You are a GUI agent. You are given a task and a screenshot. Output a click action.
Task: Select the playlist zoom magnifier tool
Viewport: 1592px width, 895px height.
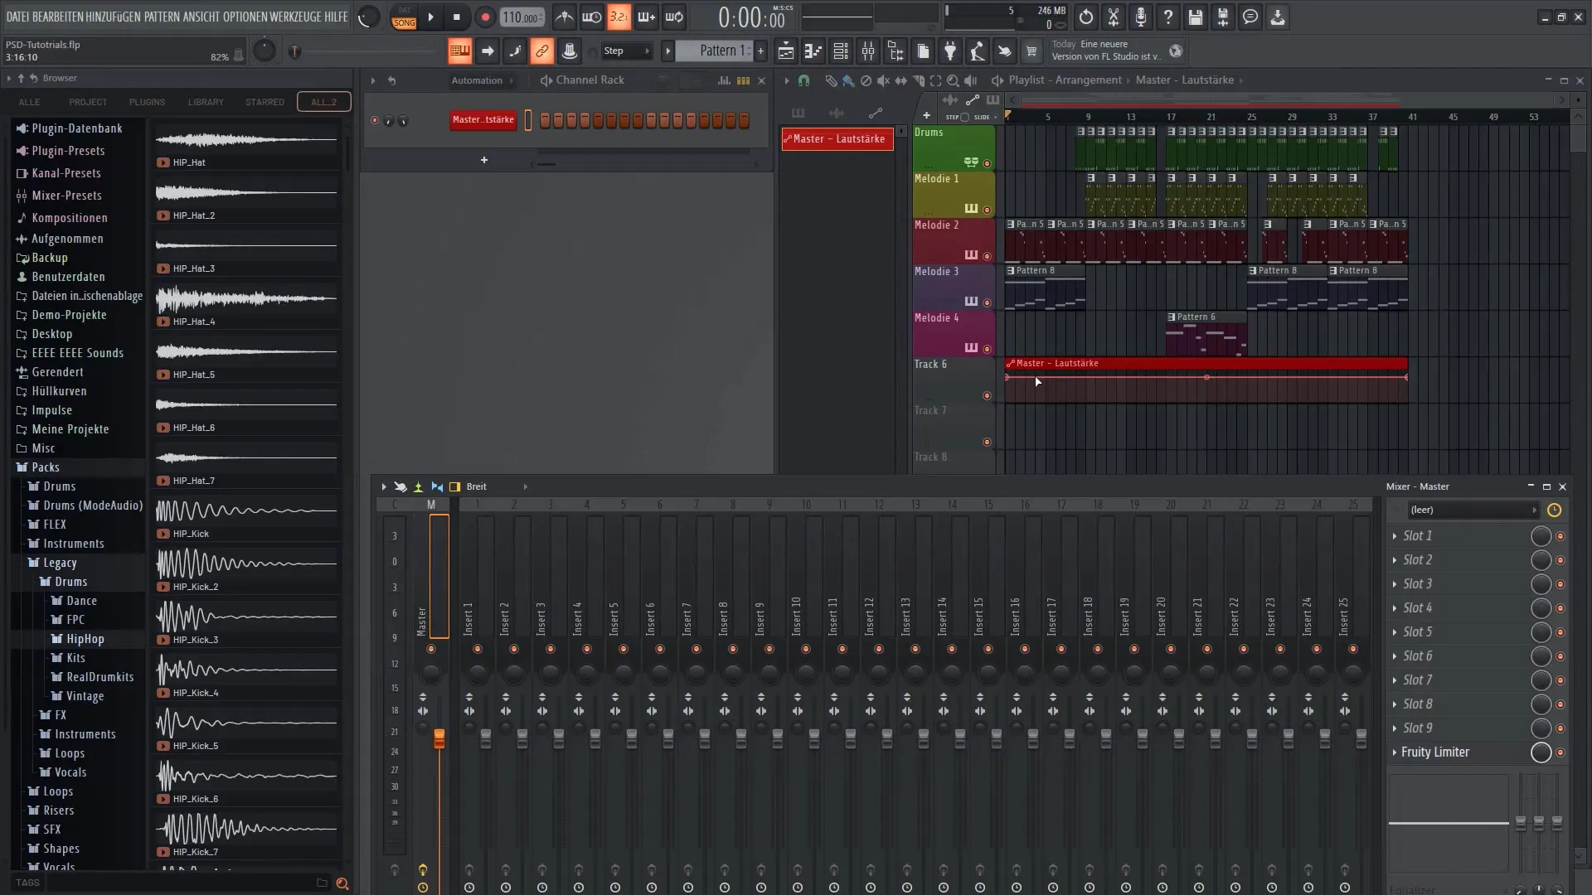(x=953, y=80)
